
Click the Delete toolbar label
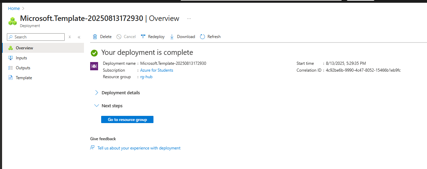106,37
